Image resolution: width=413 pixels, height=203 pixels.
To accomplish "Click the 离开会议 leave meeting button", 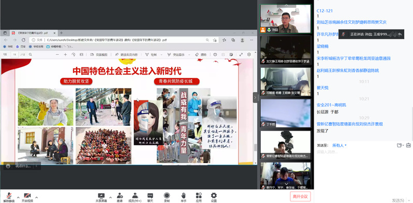I will pyautogui.click(x=300, y=196).
